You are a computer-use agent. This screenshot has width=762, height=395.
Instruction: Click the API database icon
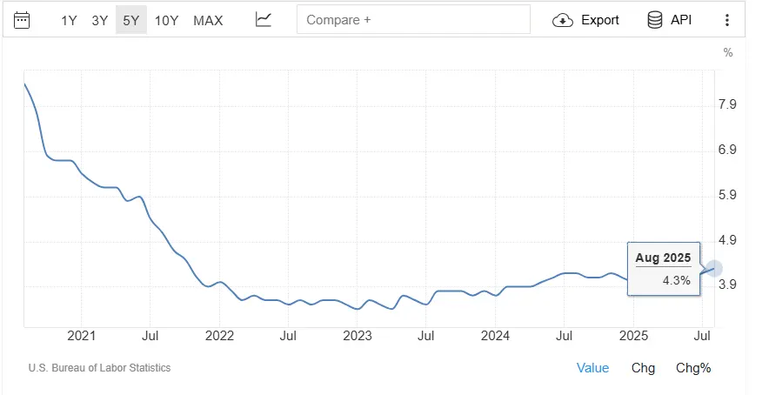pos(655,20)
